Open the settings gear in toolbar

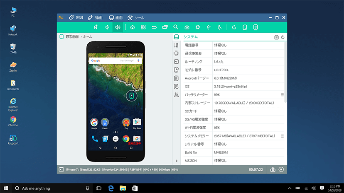coord(198,27)
